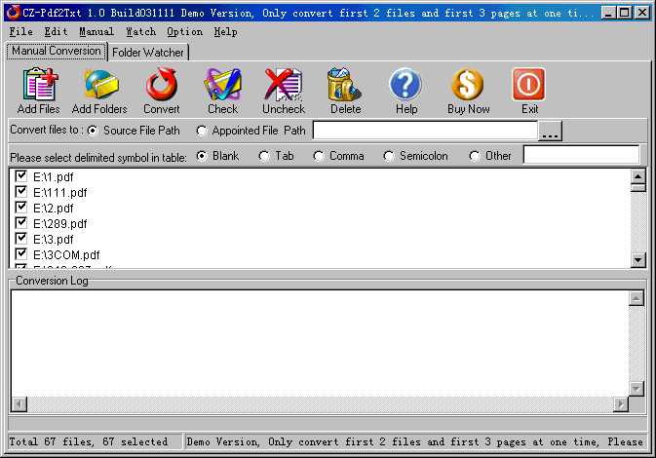Click the Buy Now dollar icon

pos(467,85)
